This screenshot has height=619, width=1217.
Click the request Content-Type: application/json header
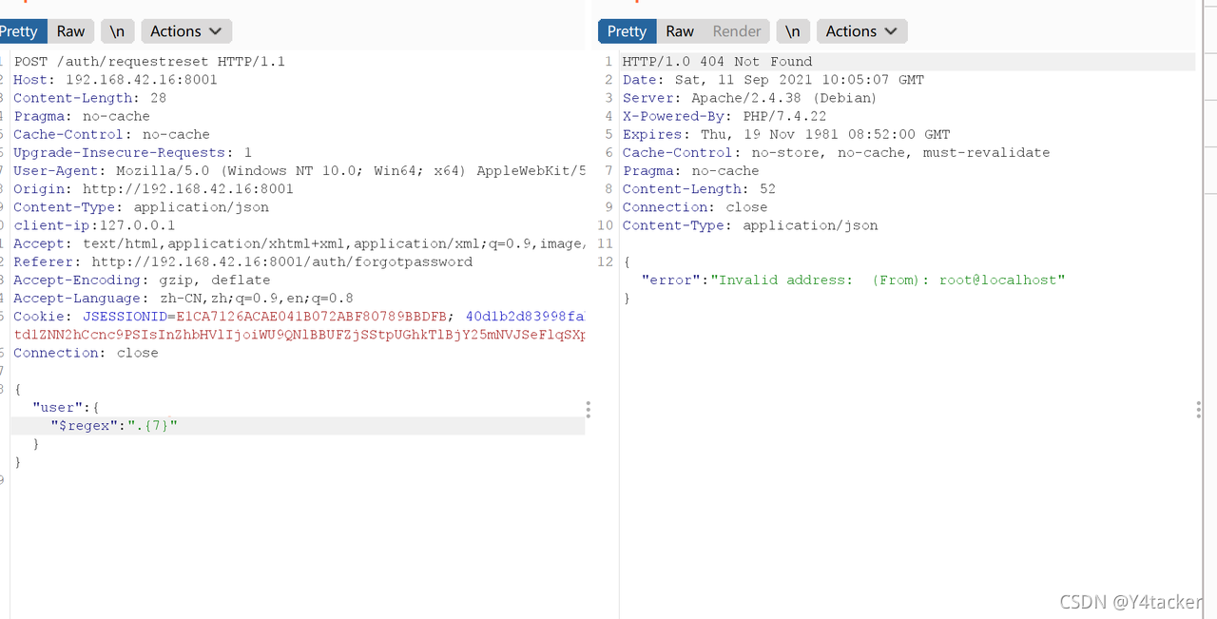[x=141, y=207]
